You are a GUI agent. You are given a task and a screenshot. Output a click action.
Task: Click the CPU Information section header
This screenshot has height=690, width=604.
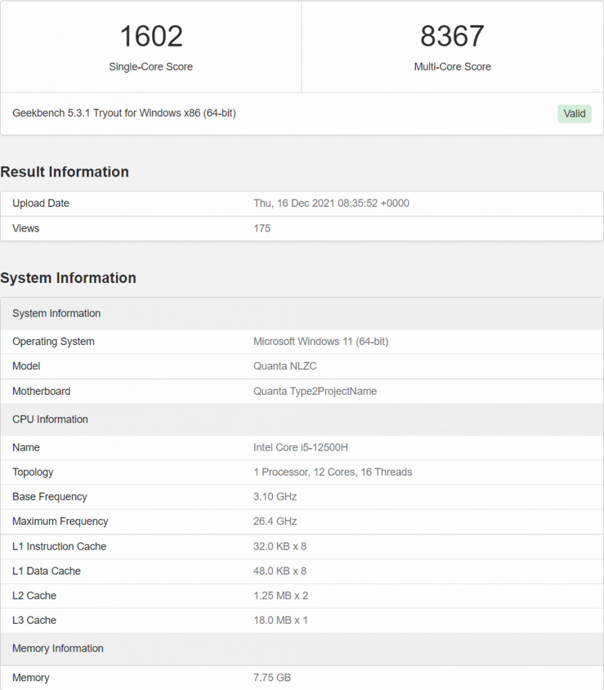50,419
